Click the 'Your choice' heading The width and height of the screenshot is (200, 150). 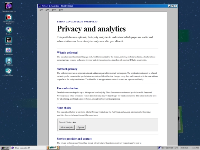[64, 108]
